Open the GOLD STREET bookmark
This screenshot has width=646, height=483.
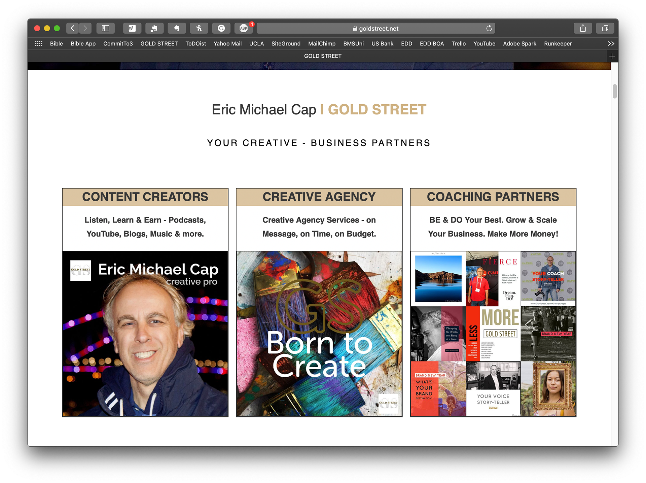coord(159,43)
